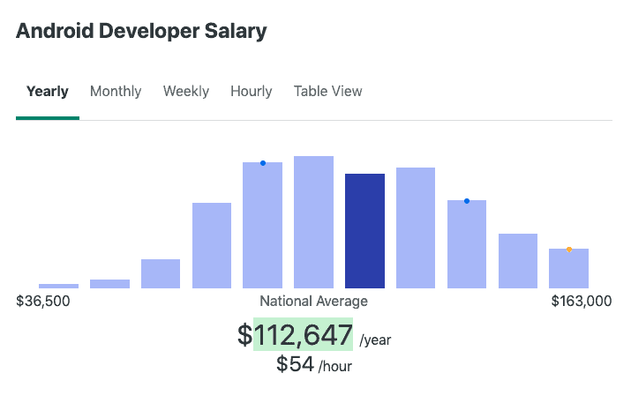Click the tallest light-blue histogram bar
Screen dimensions: 631x403
(x=313, y=222)
